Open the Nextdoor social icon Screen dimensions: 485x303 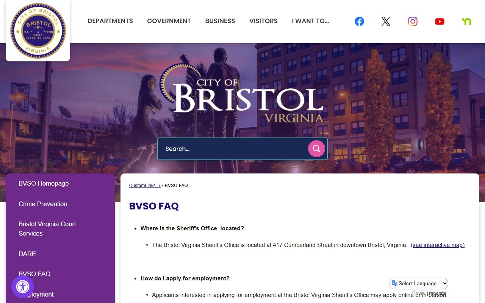[466, 22]
